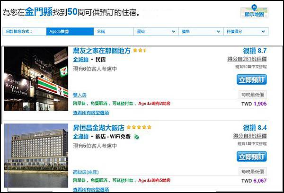Open hotel 昇恒昌金湖大飯店 title link
284x193 pixels.
click(98, 128)
